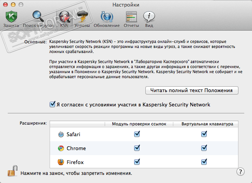This screenshot has width=252, height=183.
Task: Select the Обновление globe icon
Action: [x=106, y=17]
